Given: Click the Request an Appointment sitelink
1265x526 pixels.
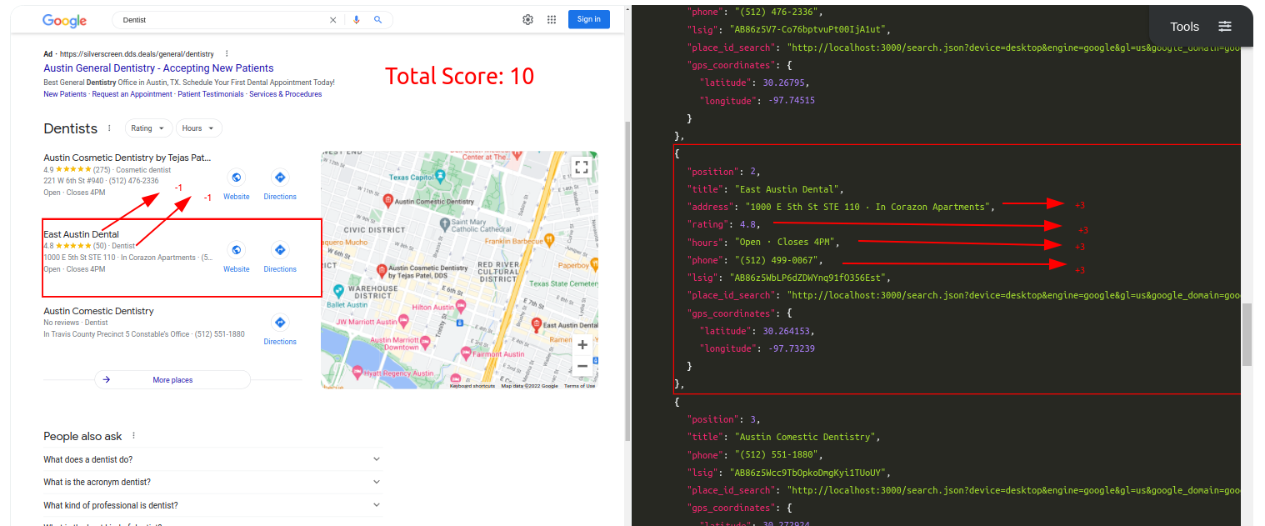Looking at the screenshot, I should click(x=132, y=94).
